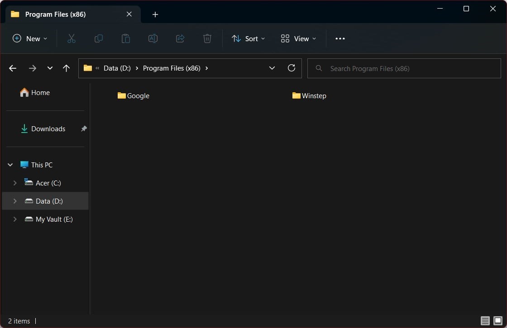
Task: Go back with the left arrow
Action: click(x=13, y=68)
